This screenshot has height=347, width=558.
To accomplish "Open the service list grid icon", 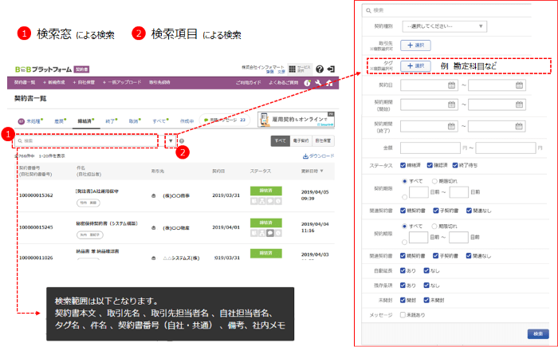I will point(293,69).
